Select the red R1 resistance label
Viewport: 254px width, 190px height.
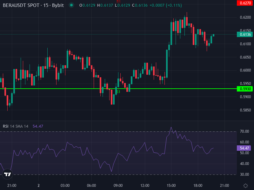point(119,2)
